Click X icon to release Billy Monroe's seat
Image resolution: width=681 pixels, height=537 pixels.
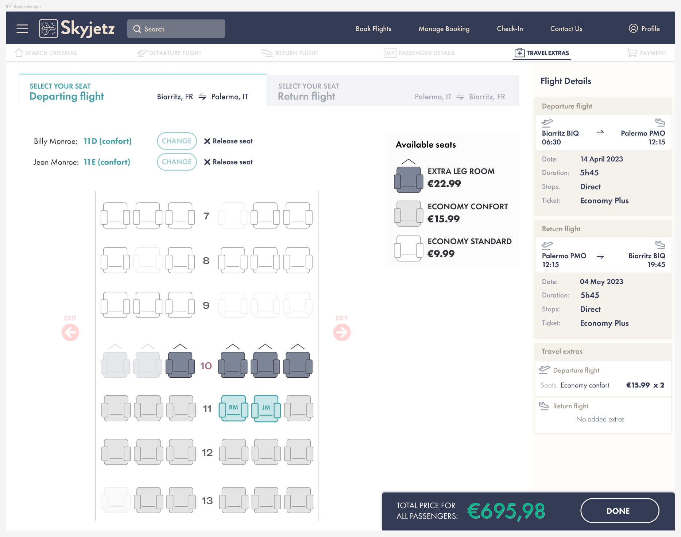pyautogui.click(x=207, y=141)
